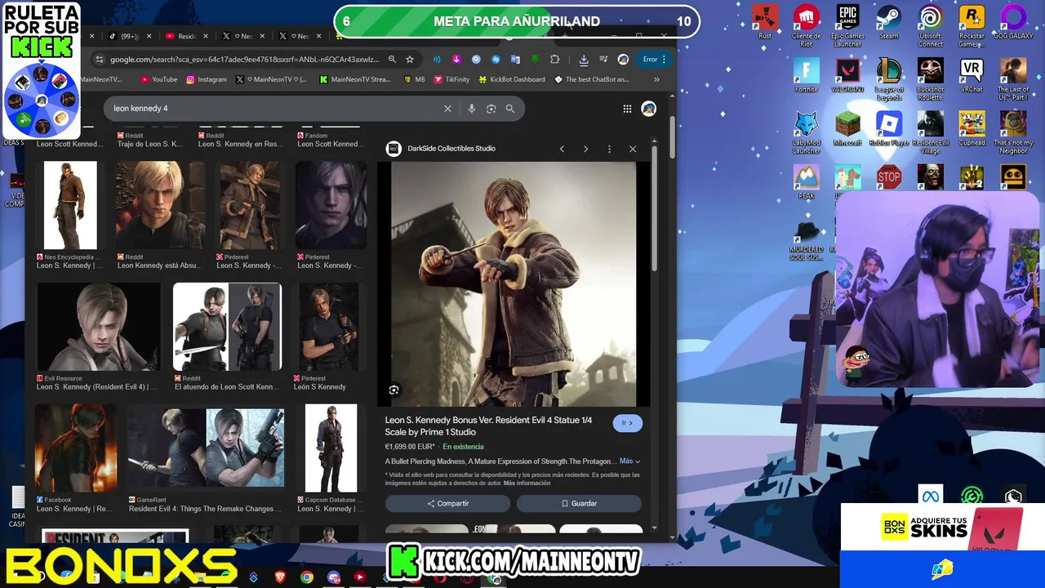
Task: Open Chrome from the taskbar
Action: pos(307,577)
